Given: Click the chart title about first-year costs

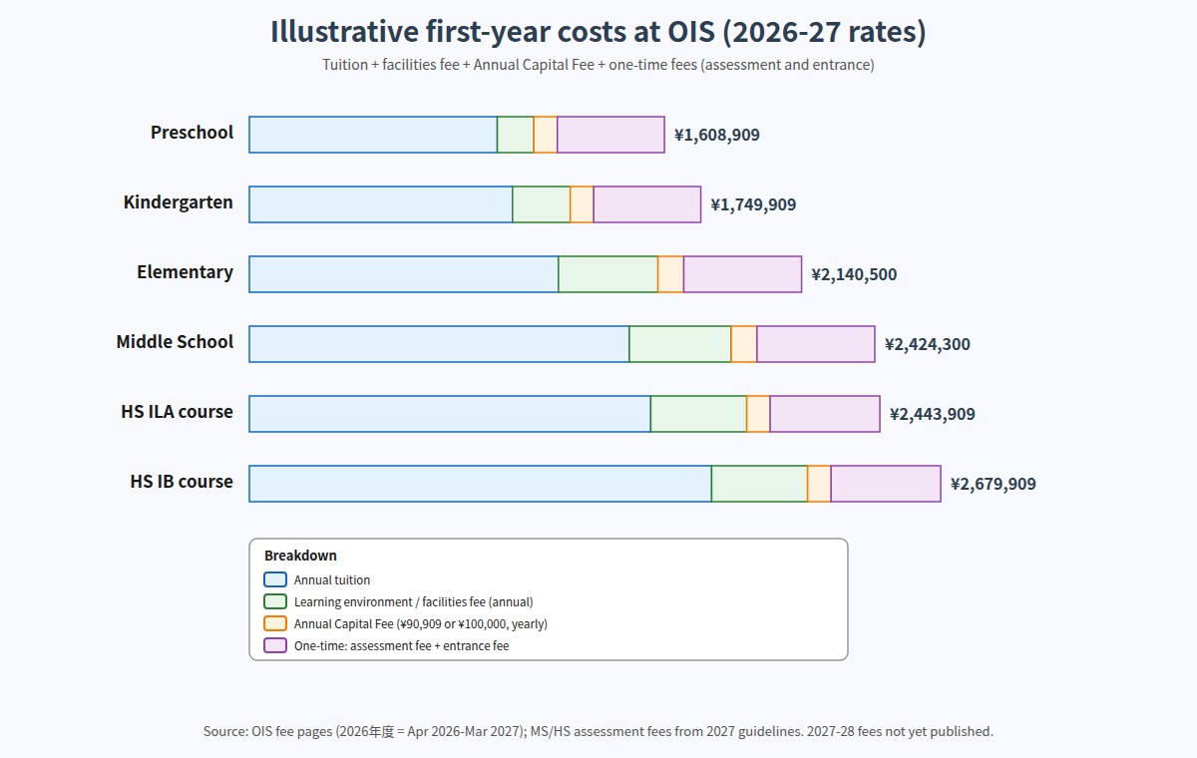Looking at the screenshot, I should pyautogui.click(x=598, y=32).
